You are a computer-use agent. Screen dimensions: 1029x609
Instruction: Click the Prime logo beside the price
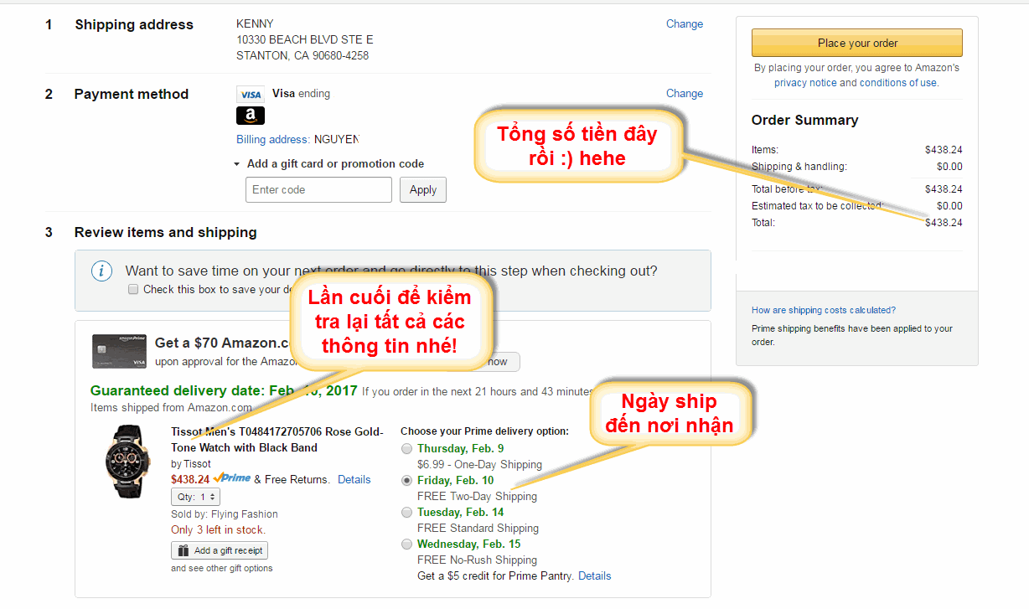pyautogui.click(x=231, y=478)
